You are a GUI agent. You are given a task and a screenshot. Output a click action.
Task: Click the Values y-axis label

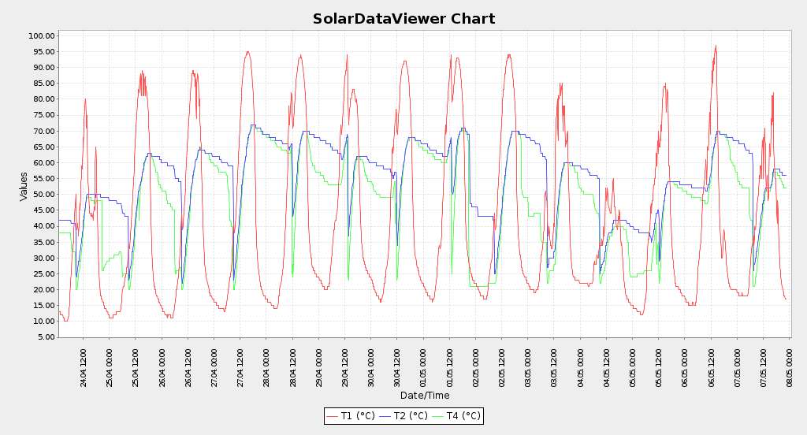(24, 186)
